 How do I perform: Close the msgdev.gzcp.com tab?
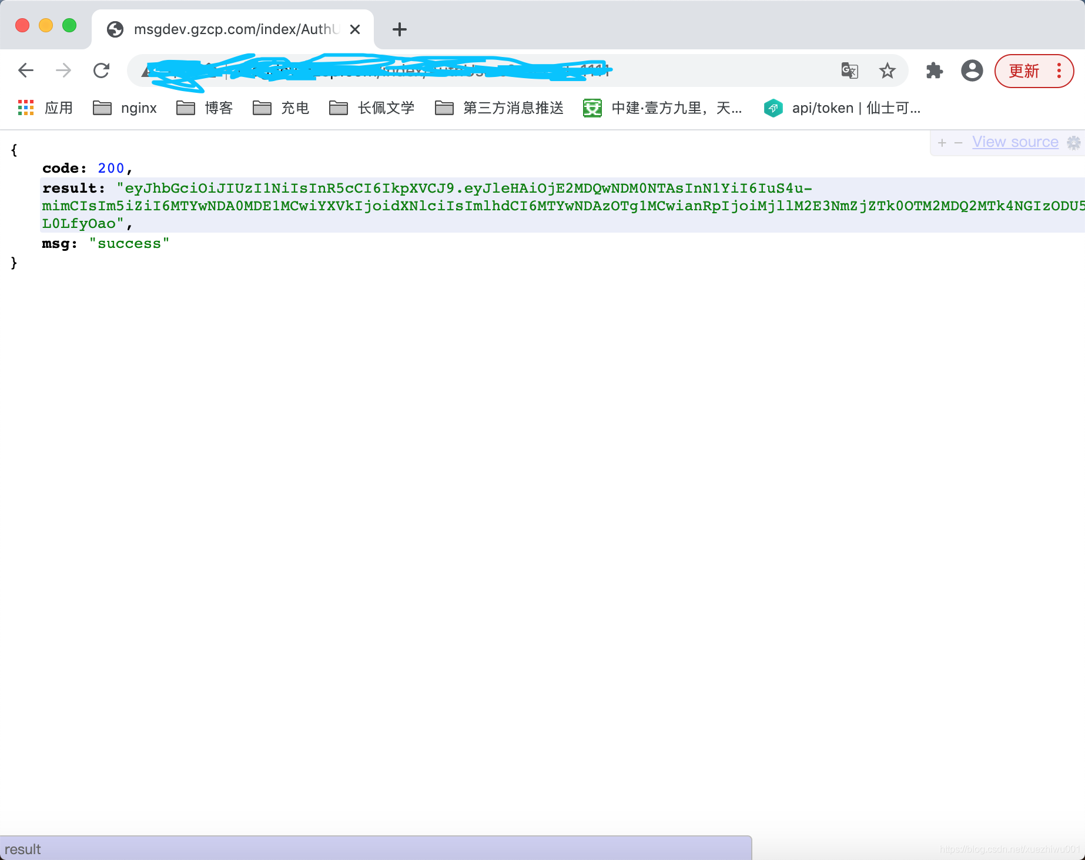click(x=354, y=29)
